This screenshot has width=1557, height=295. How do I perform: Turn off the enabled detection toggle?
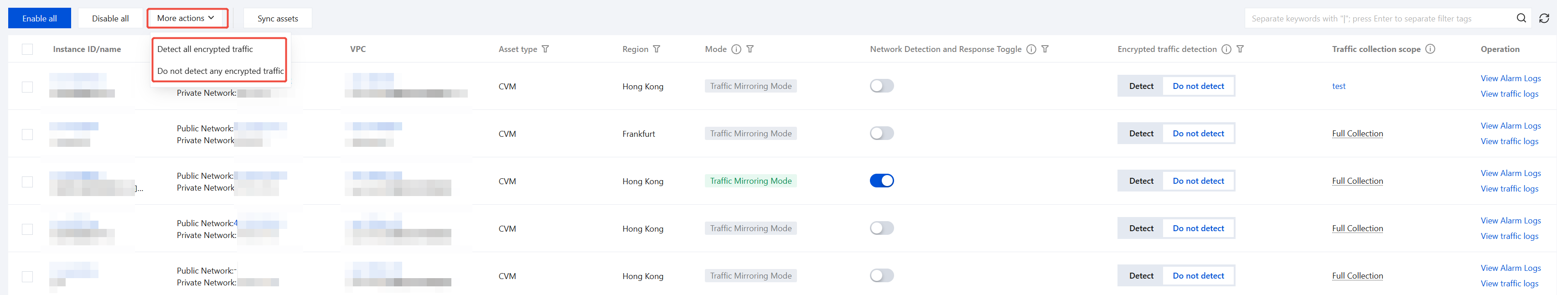881,181
